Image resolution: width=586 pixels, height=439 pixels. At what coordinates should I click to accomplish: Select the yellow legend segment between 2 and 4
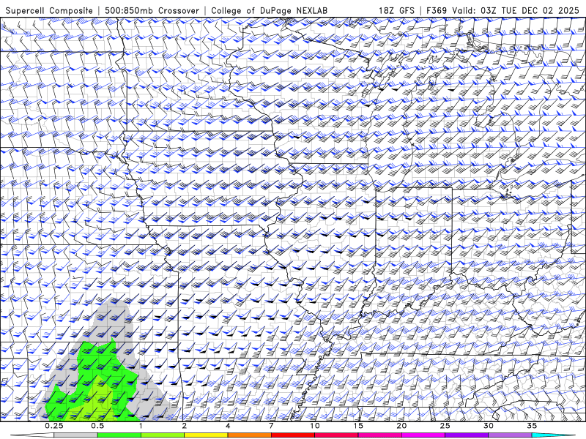(x=206, y=435)
